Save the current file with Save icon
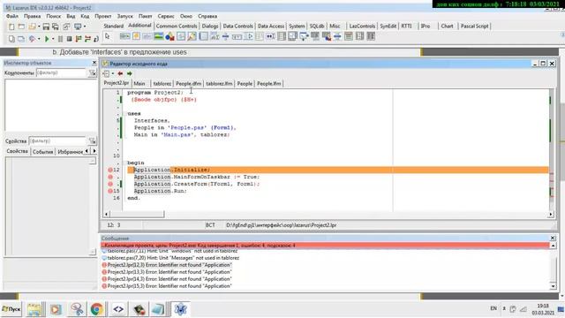The height and width of the screenshot is (318, 565). click(46, 26)
